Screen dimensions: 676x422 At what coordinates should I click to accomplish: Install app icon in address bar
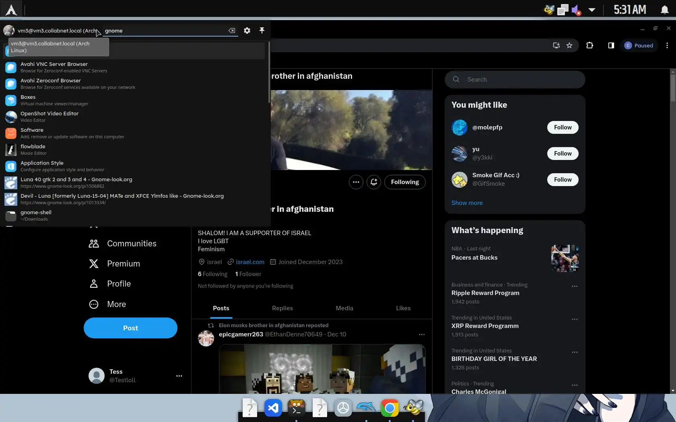(556, 45)
